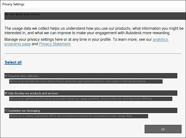The height and width of the screenshot is (138, 186).
Task: Select the optimize performance description line
Action: tap(81, 99)
